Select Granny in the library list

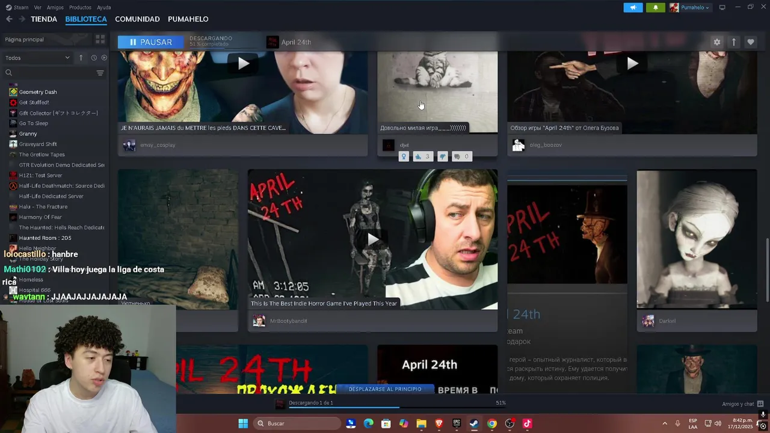pyautogui.click(x=28, y=134)
